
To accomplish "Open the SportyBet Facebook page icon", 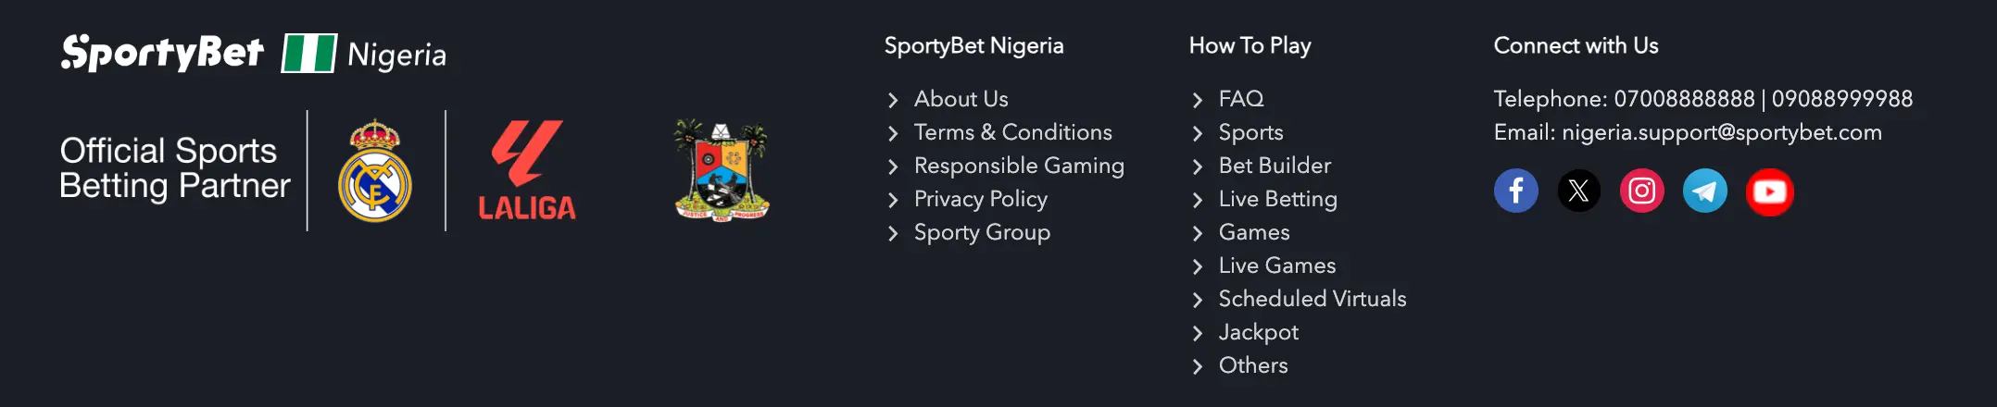I will click(1515, 191).
